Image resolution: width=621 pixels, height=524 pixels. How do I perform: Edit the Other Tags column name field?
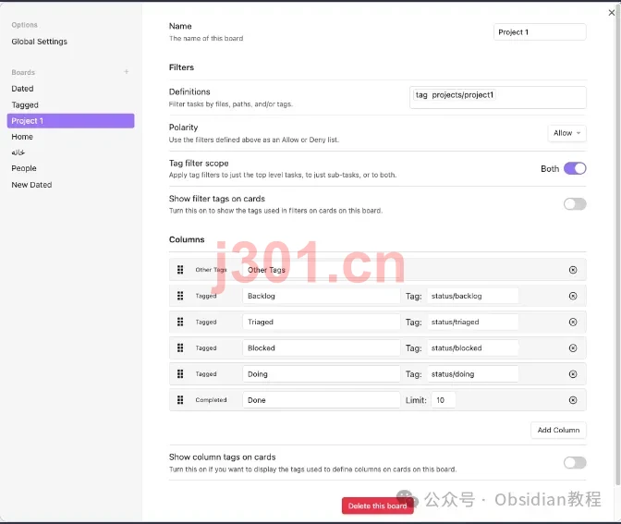tap(322, 270)
